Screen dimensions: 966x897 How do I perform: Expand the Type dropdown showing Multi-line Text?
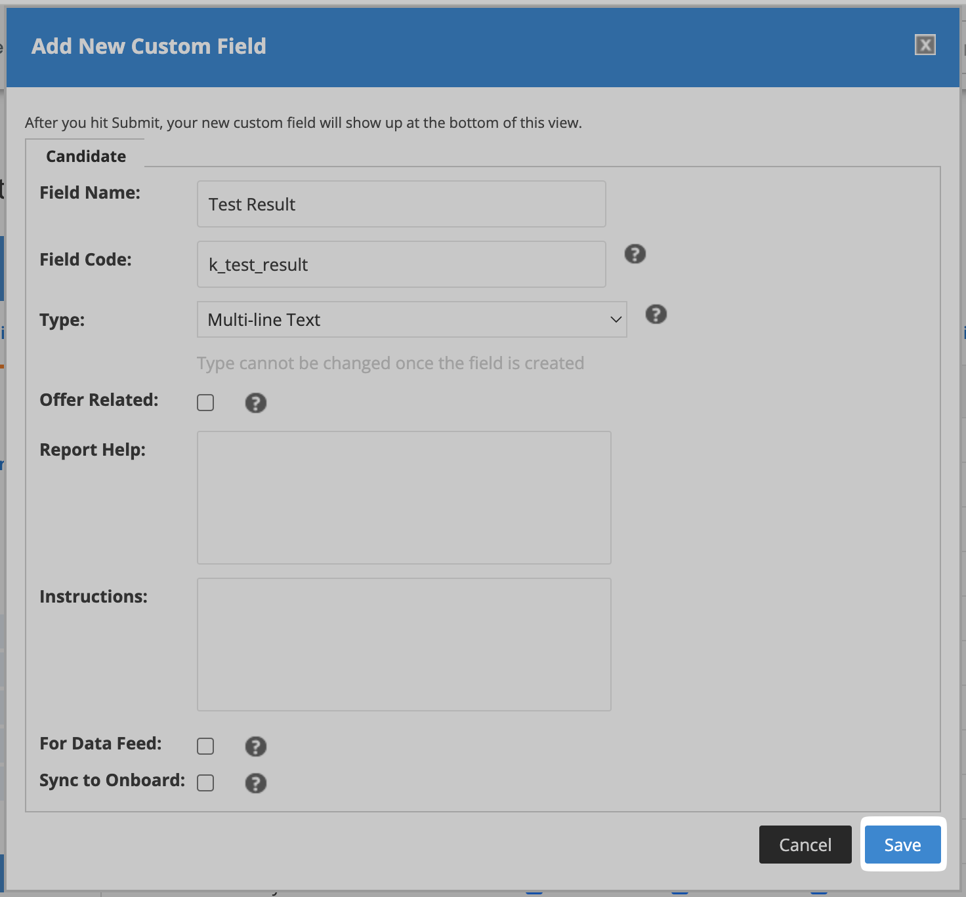pyautogui.click(x=411, y=319)
